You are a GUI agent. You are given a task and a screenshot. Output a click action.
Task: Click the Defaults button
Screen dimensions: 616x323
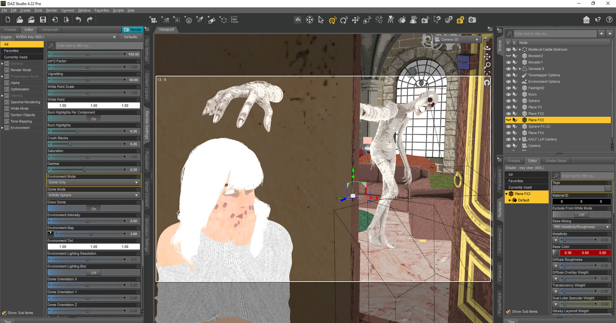(130, 37)
